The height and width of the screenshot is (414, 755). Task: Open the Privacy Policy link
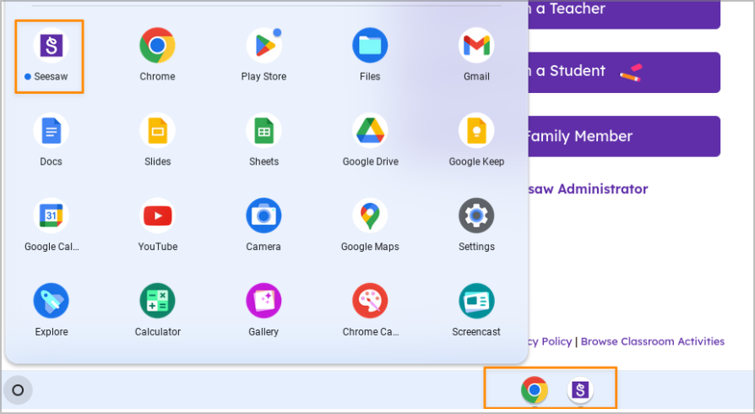click(550, 341)
